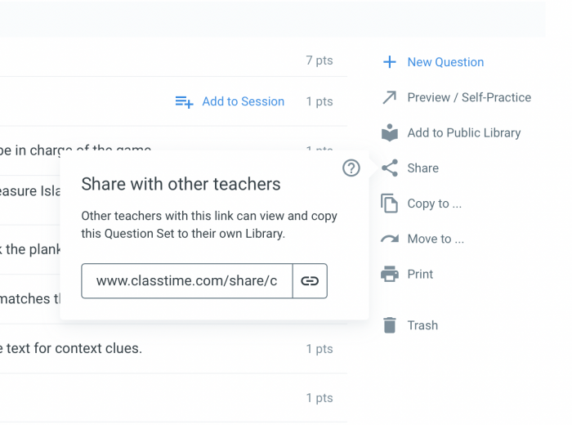Click the Move to curved arrow icon
The image size is (572, 425).
[390, 239]
